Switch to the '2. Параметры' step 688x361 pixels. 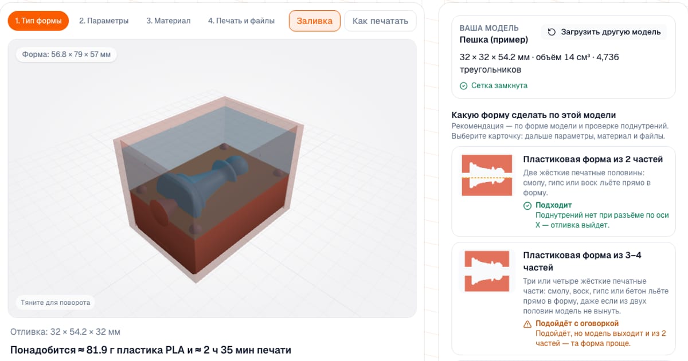[x=104, y=21]
